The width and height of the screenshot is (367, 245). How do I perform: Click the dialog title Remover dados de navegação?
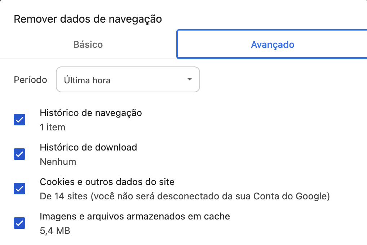(x=88, y=19)
